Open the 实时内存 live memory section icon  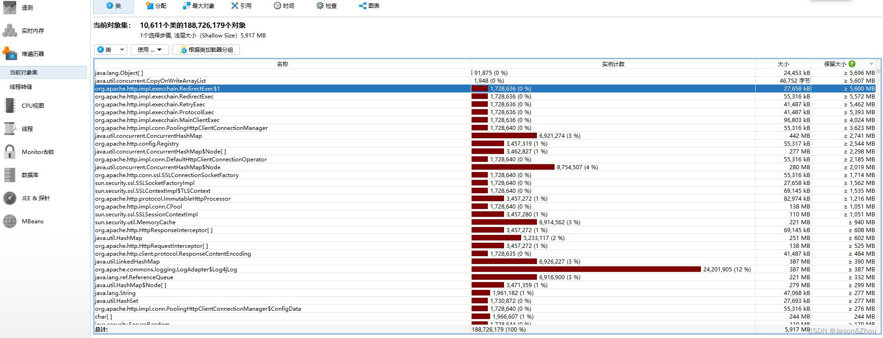(x=10, y=31)
